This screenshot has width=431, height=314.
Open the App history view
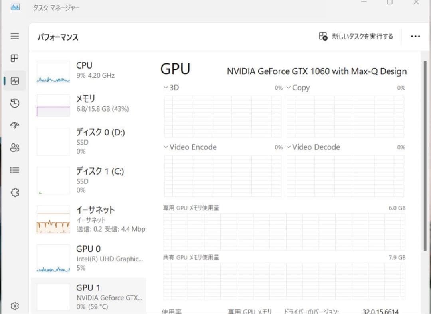click(14, 103)
